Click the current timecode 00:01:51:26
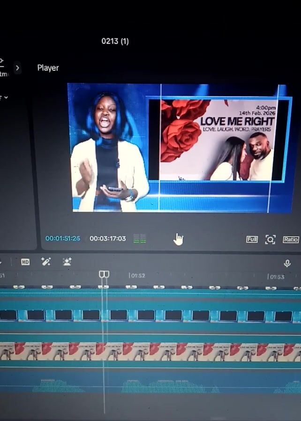The height and width of the screenshot is (421, 301). (x=62, y=239)
